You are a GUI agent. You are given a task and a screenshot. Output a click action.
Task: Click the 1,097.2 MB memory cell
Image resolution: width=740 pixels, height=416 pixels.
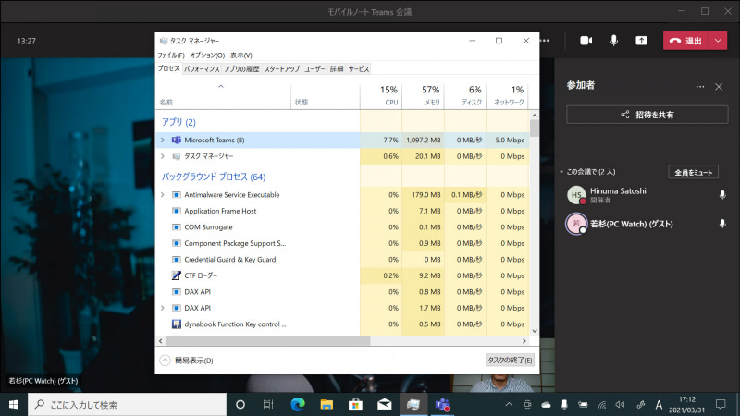423,141
